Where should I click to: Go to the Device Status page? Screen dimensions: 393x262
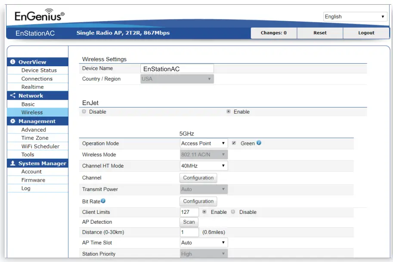click(39, 70)
